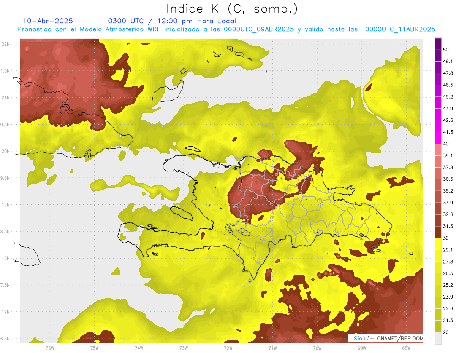This screenshot has width=456, height=353.
Task: Click the color scale value "45.2"
Action: click(448, 97)
